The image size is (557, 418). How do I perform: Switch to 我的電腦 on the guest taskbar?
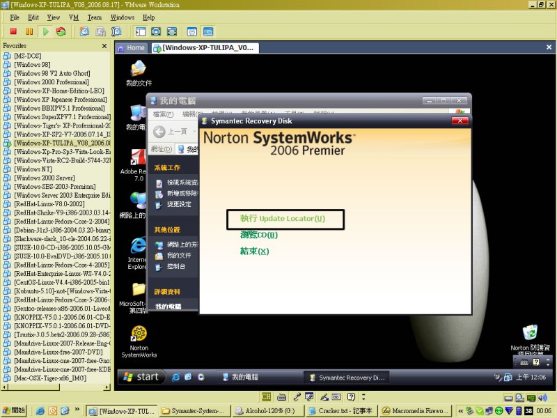259,377
